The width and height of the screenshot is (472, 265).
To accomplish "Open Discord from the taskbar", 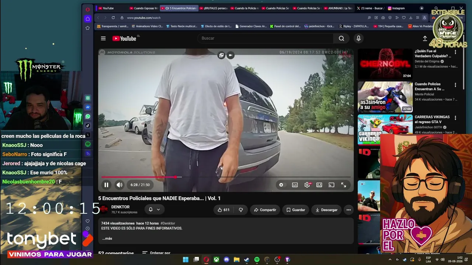I will [226, 259].
